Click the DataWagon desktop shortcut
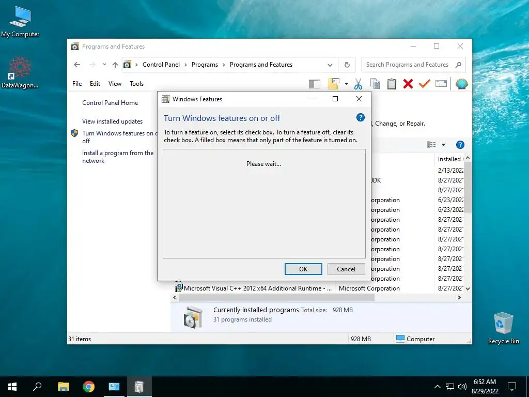The width and height of the screenshot is (529, 397). point(20,72)
